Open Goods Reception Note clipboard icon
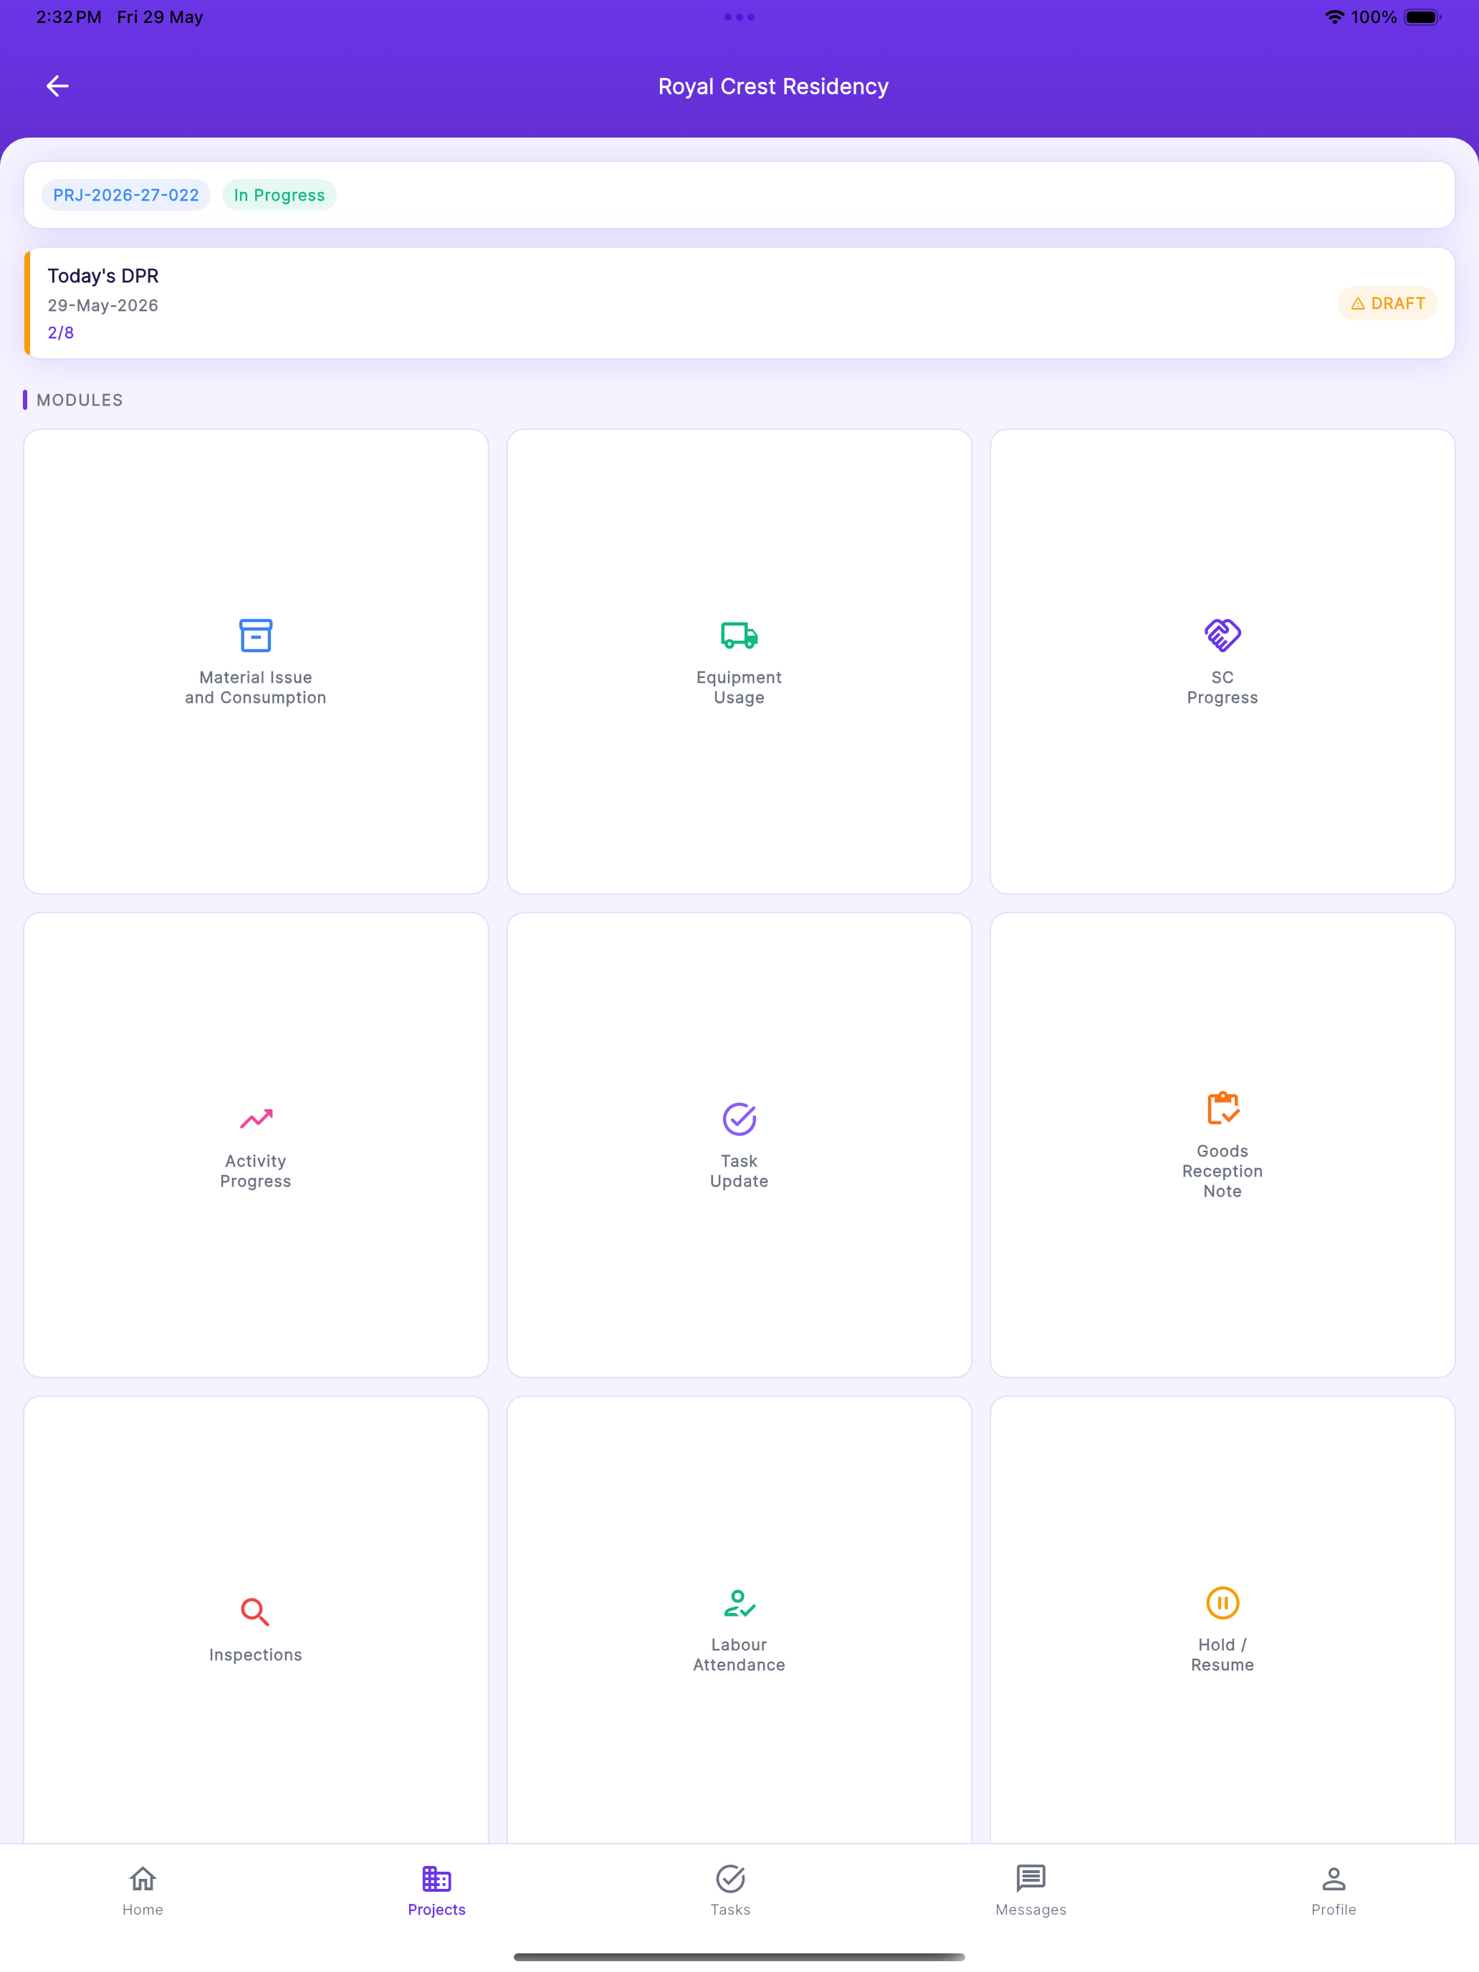 tap(1222, 1108)
